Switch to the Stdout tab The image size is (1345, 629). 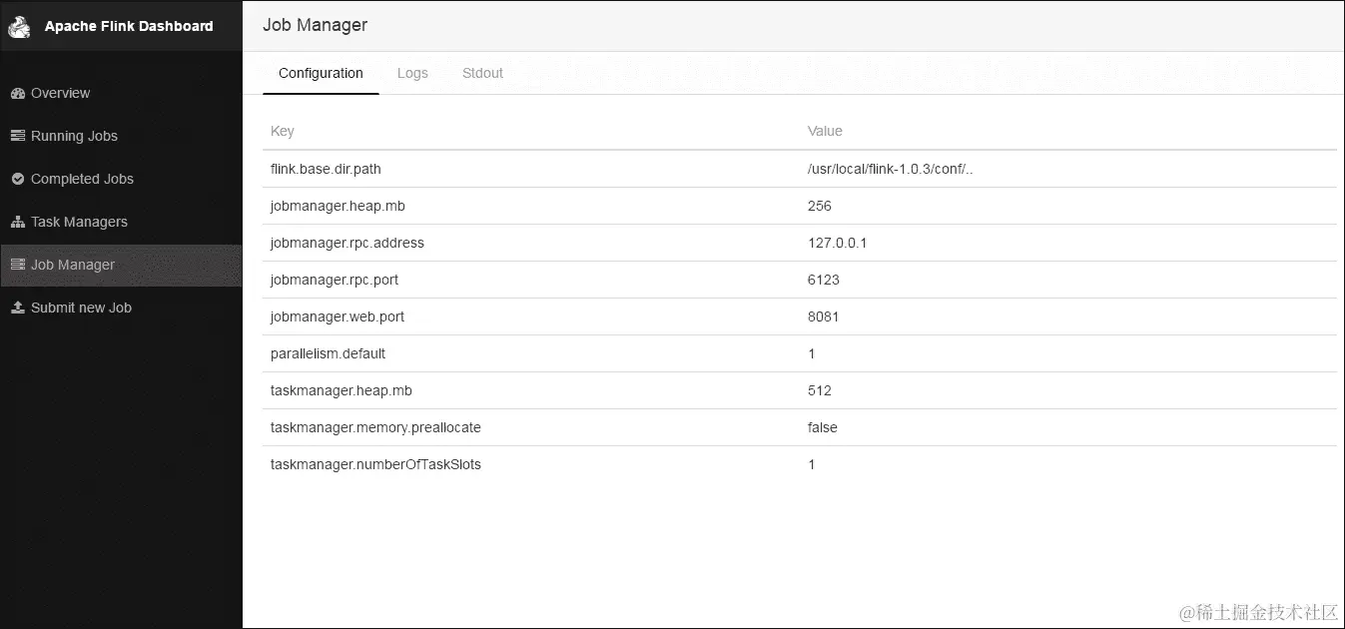tap(482, 73)
